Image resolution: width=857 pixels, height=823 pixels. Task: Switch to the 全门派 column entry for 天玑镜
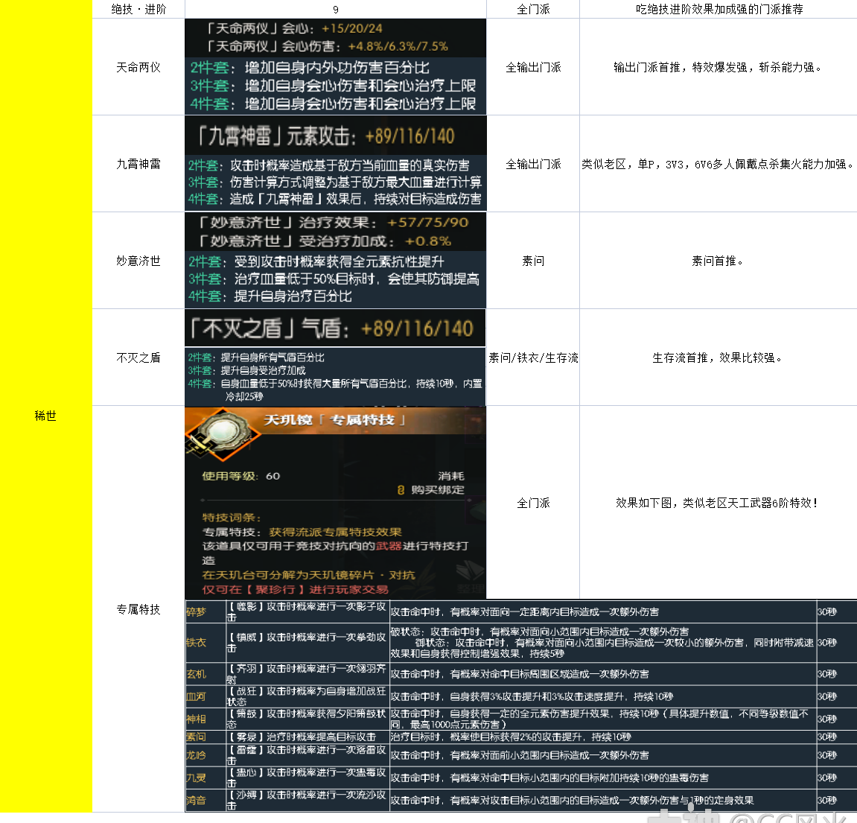pyautogui.click(x=533, y=503)
